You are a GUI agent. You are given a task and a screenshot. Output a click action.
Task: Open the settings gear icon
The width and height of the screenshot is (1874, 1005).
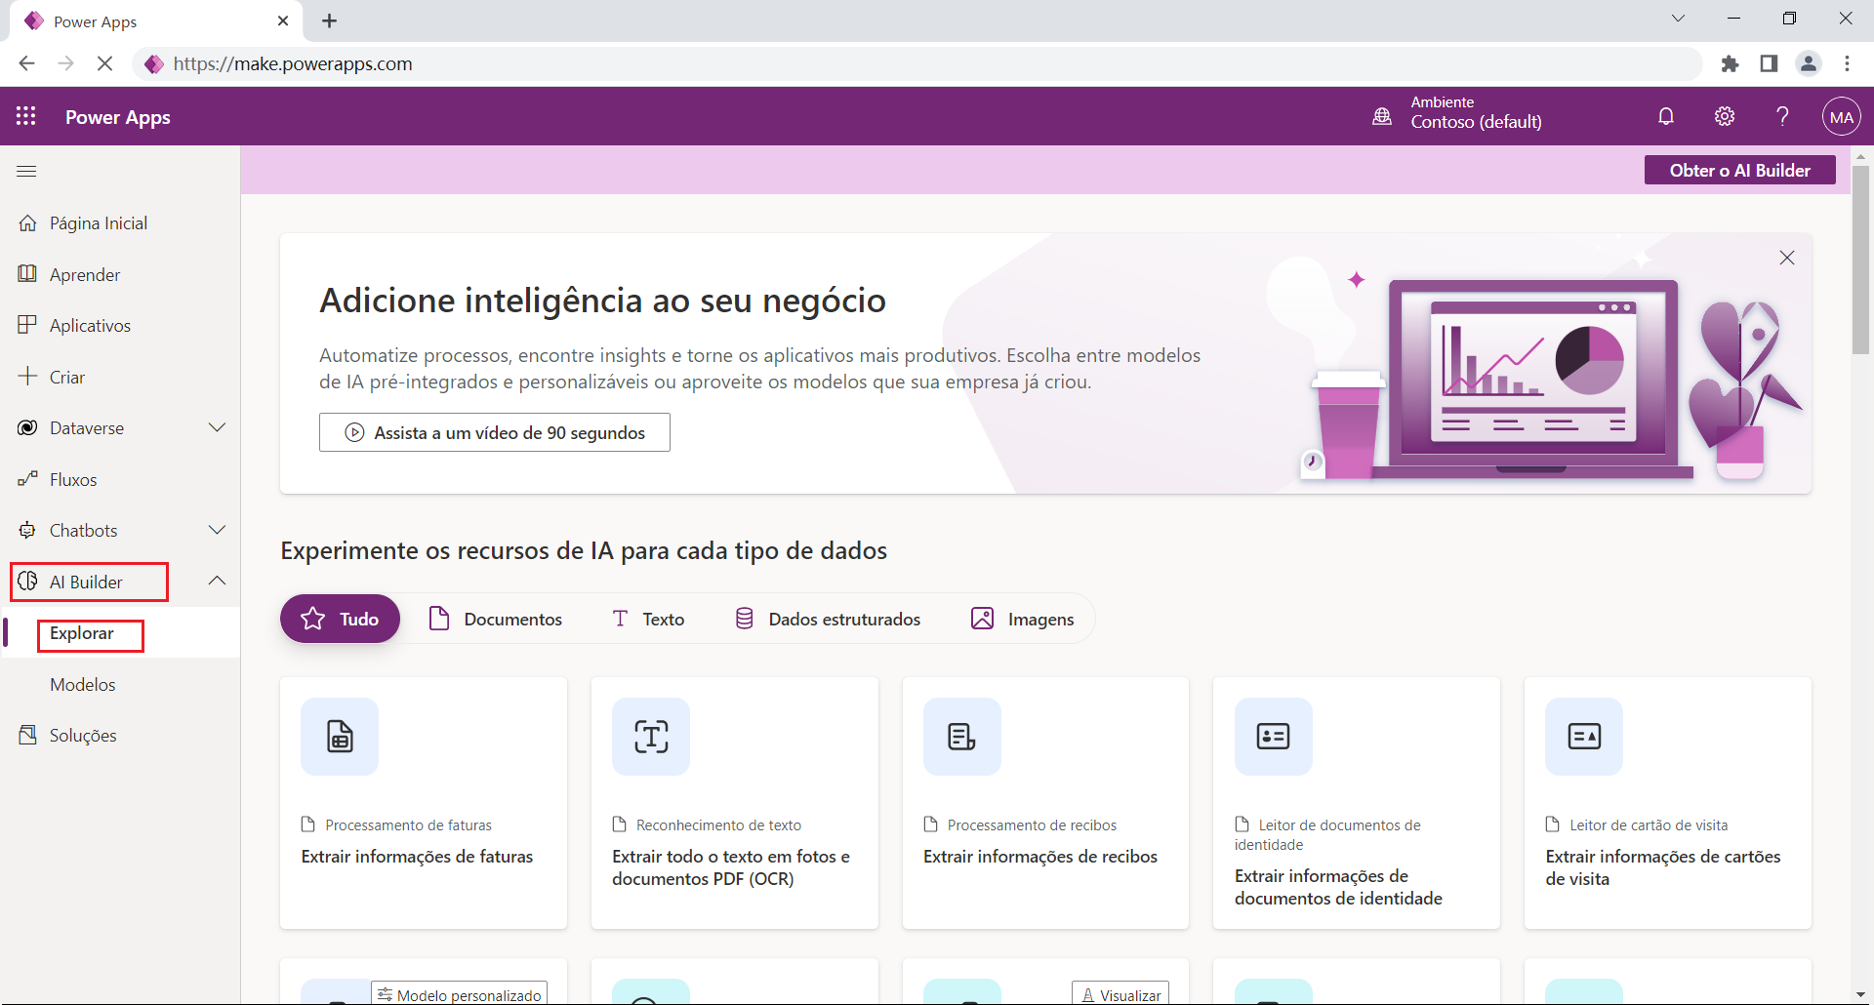tap(1725, 116)
